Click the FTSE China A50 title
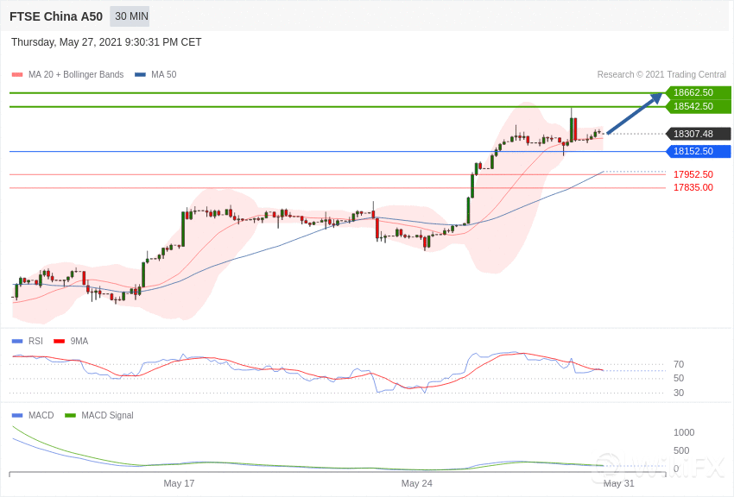Screen dimensions: 734x497 [x=56, y=16]
